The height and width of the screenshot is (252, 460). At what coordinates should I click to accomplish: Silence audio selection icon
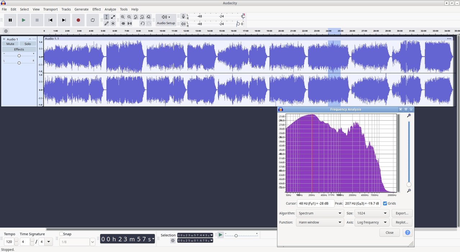click(129, 23)
